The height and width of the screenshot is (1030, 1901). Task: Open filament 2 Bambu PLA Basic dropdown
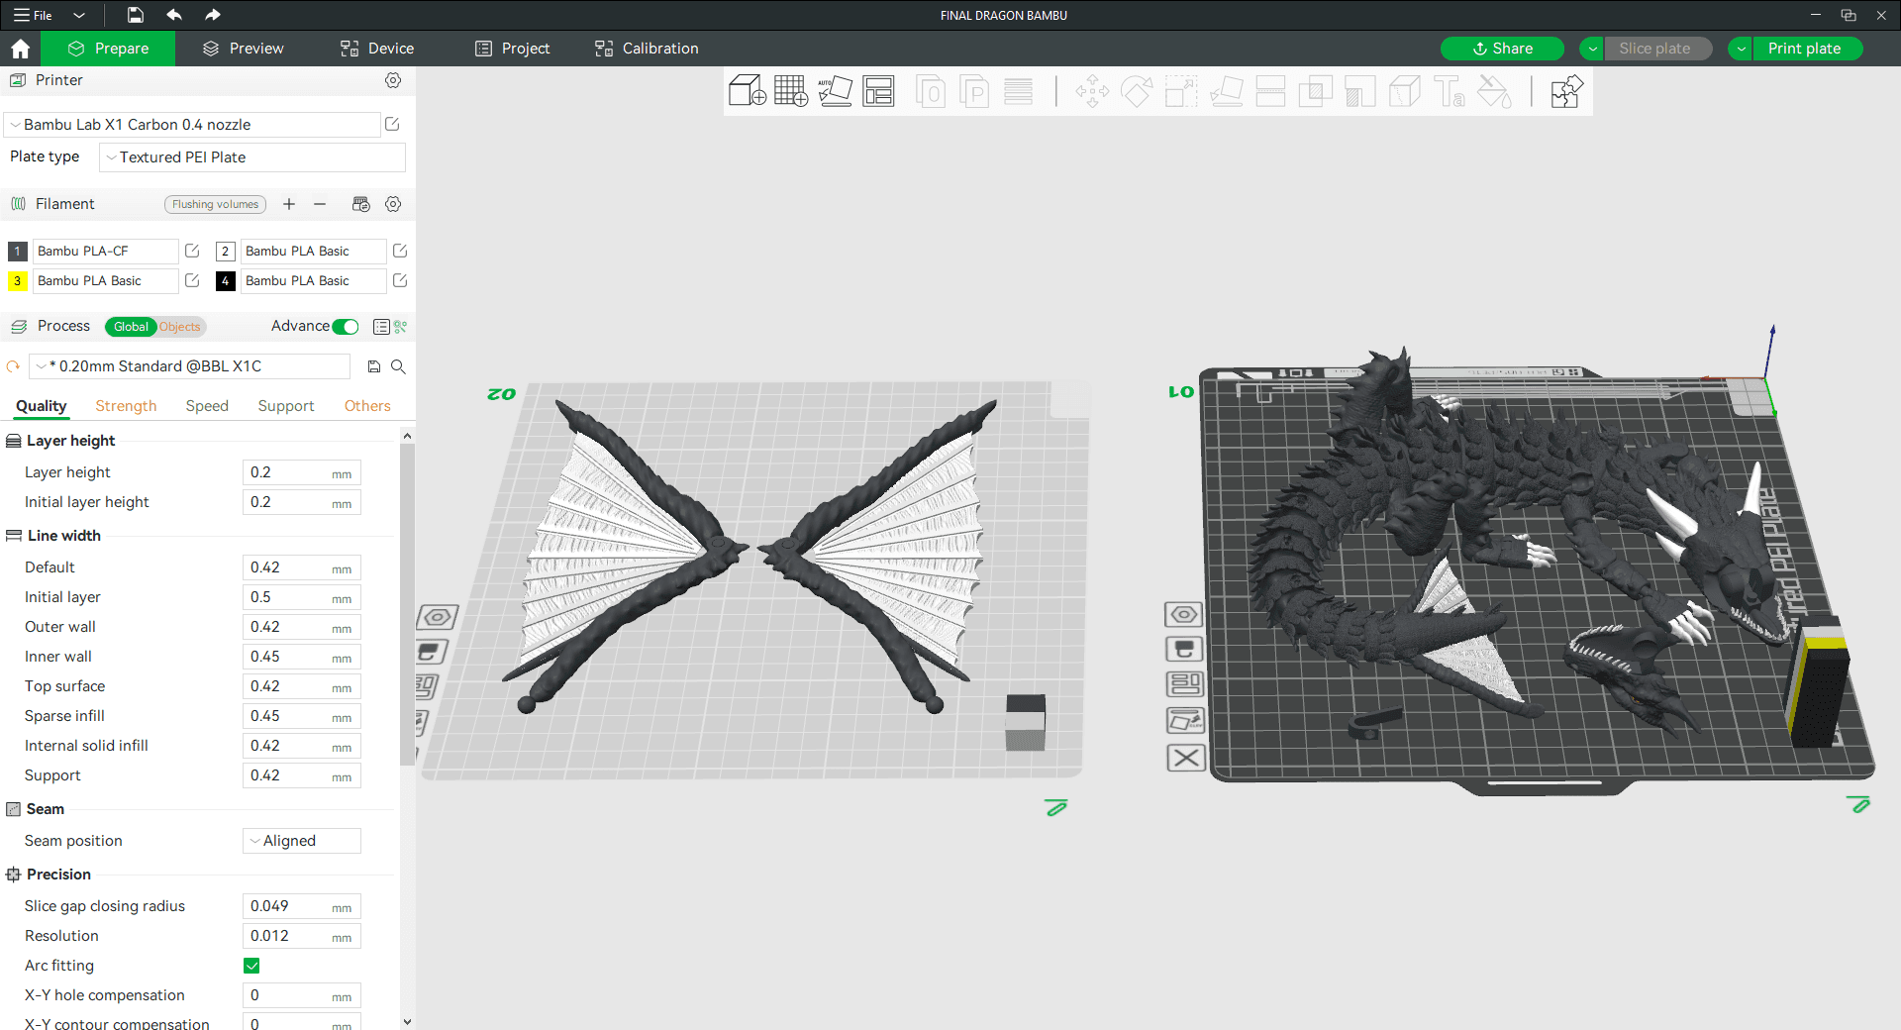(x=313, y=252)
